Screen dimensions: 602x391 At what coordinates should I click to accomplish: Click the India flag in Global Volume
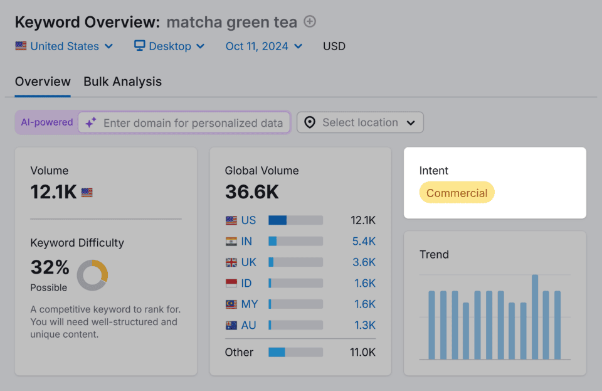click(x=231, y=241)
